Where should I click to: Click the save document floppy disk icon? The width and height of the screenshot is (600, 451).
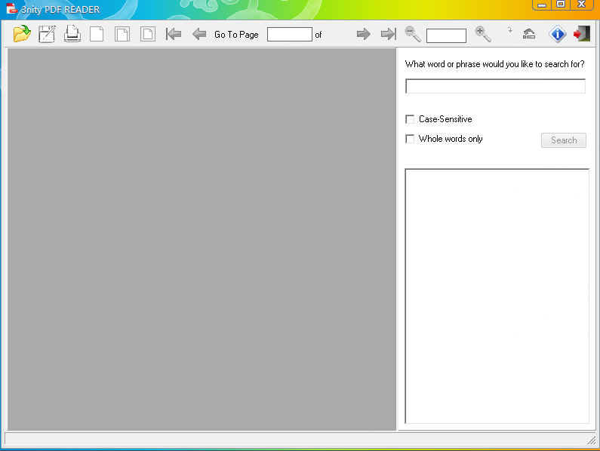pos(47,34)
